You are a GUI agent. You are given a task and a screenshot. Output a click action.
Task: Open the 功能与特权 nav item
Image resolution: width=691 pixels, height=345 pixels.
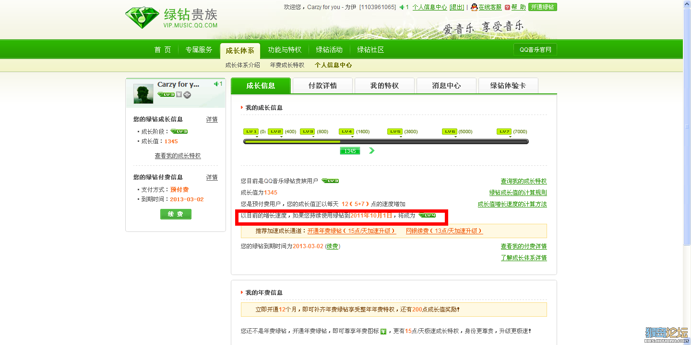285,50
